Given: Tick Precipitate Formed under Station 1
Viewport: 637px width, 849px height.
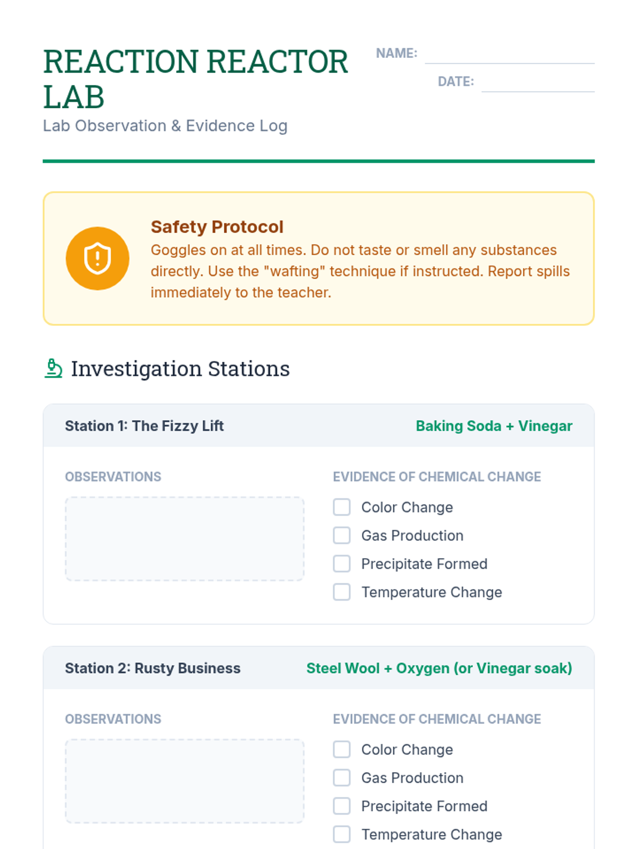Looking at the screenshot, I should [342, 564].
